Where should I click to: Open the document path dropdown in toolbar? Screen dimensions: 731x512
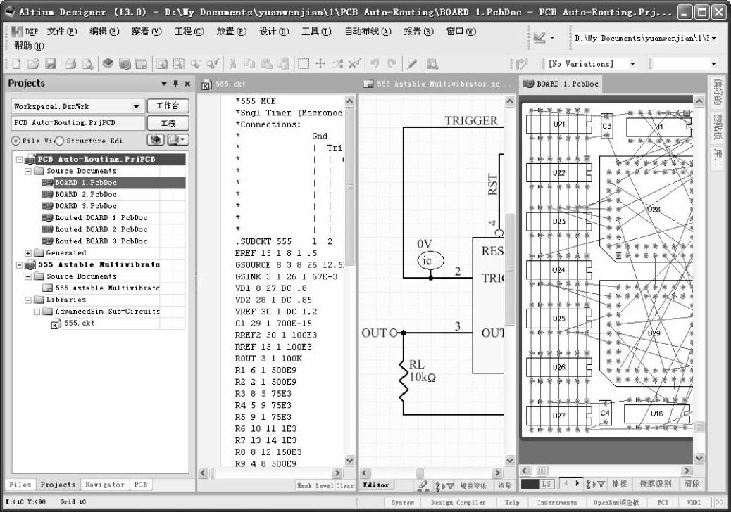714,38
